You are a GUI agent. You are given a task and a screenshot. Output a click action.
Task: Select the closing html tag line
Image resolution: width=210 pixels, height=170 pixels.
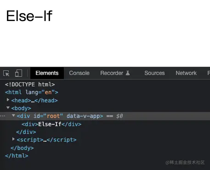coord(17,156)
